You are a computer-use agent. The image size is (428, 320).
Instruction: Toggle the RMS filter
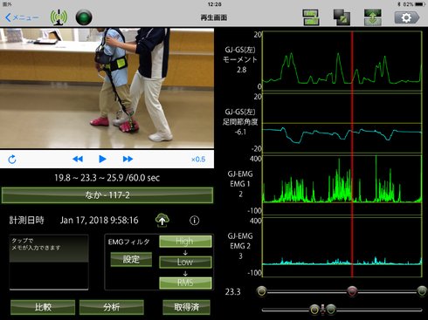(x=185, y=283)
